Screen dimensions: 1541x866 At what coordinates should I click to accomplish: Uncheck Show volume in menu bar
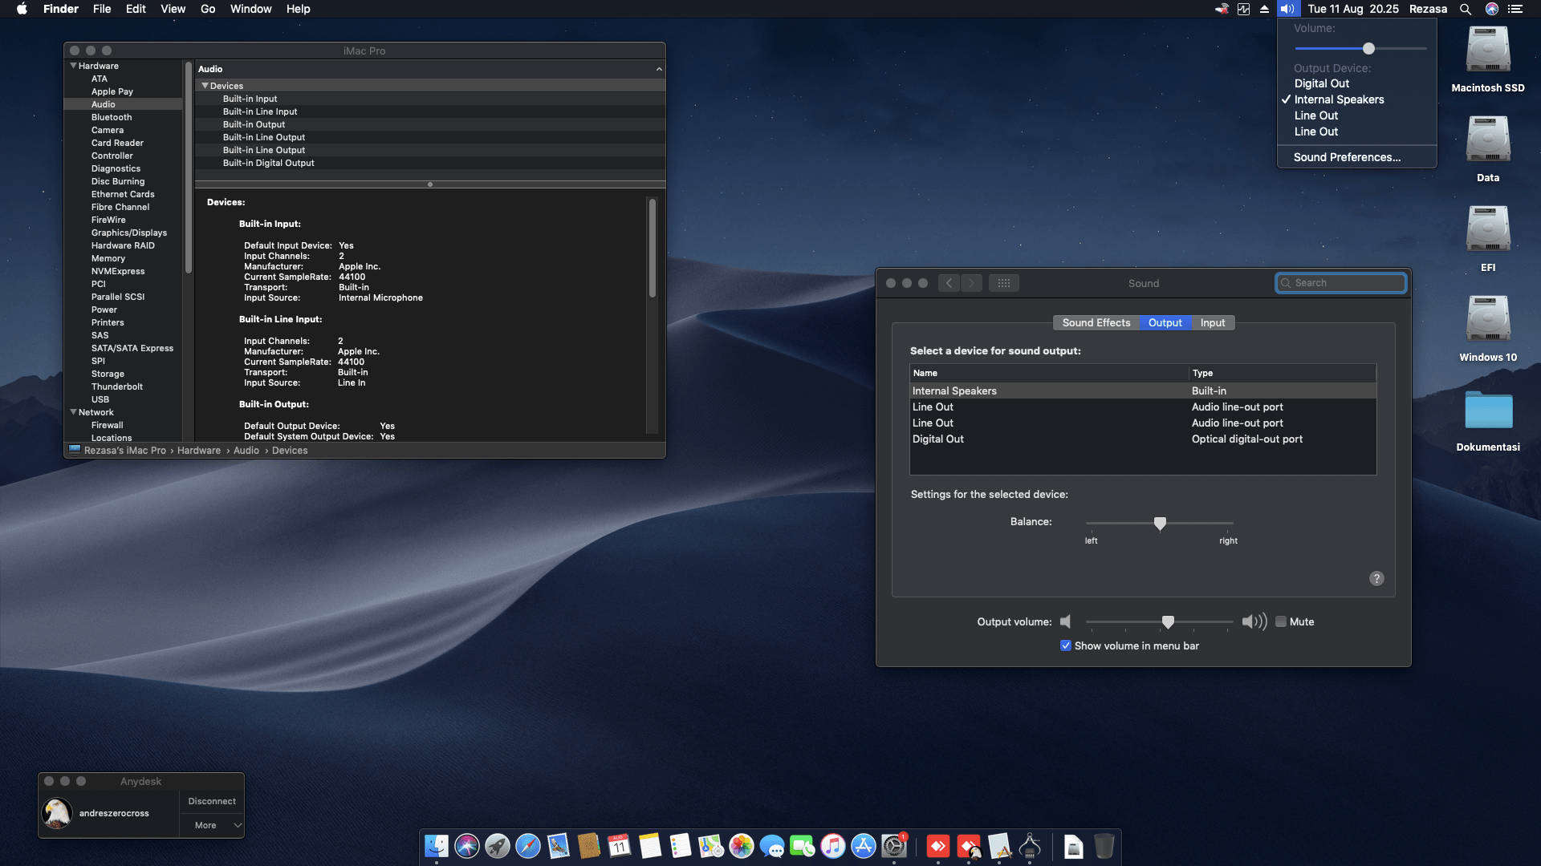pyautogui.click(x=1066, y=645)
